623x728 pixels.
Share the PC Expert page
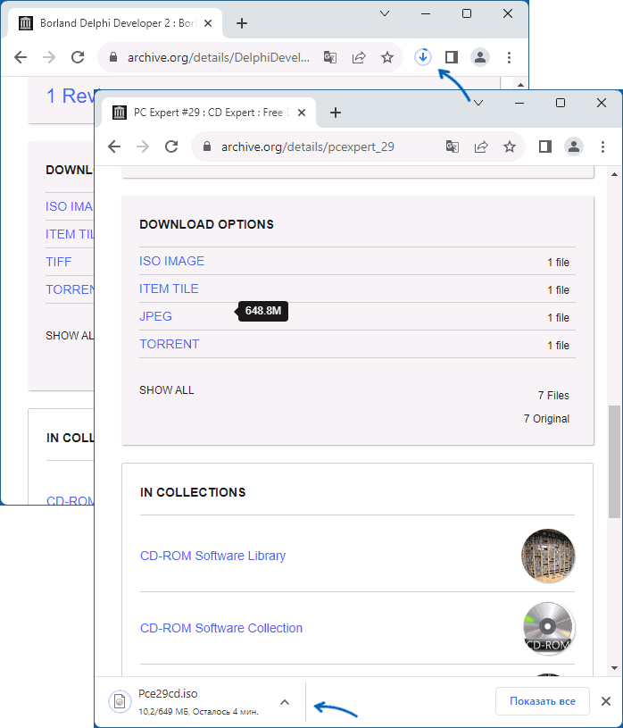[481, 146]
